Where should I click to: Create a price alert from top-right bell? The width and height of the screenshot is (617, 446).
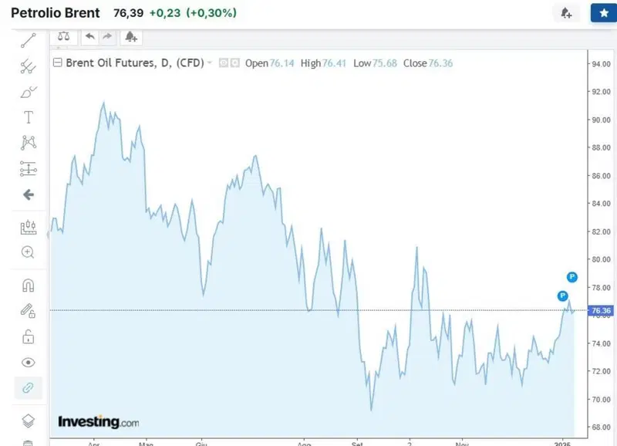(x=566, y=13)
